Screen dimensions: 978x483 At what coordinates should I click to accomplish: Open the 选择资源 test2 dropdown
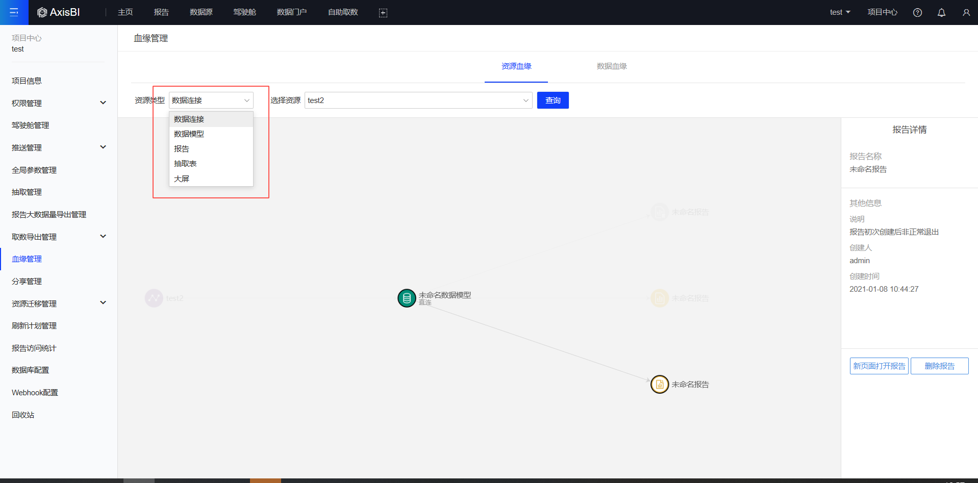[418, 100]
